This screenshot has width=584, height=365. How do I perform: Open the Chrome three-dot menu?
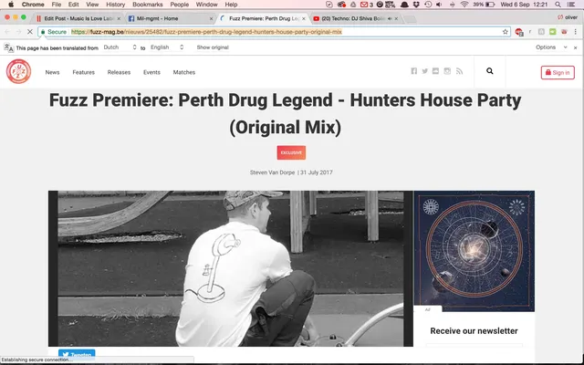click(x=576, y=32)
